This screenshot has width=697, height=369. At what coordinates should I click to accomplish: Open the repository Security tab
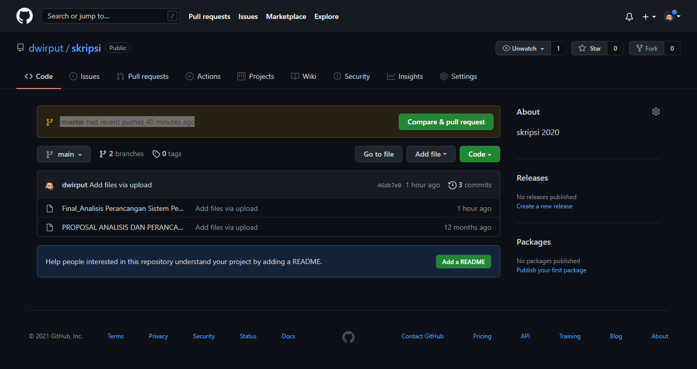352,76
